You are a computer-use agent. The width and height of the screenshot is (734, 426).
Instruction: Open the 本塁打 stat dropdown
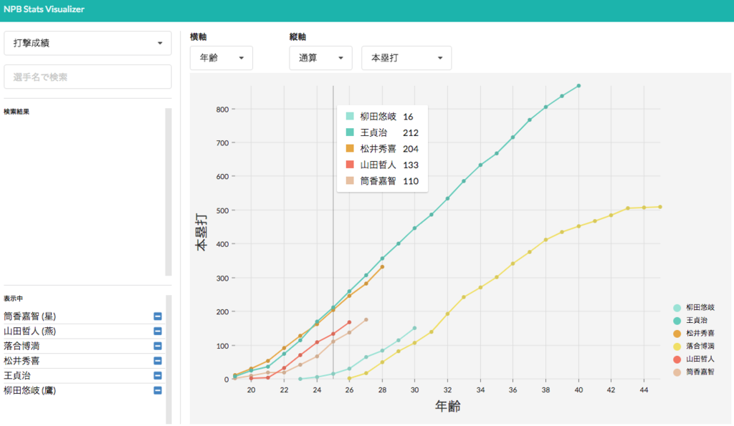[406, 58]
